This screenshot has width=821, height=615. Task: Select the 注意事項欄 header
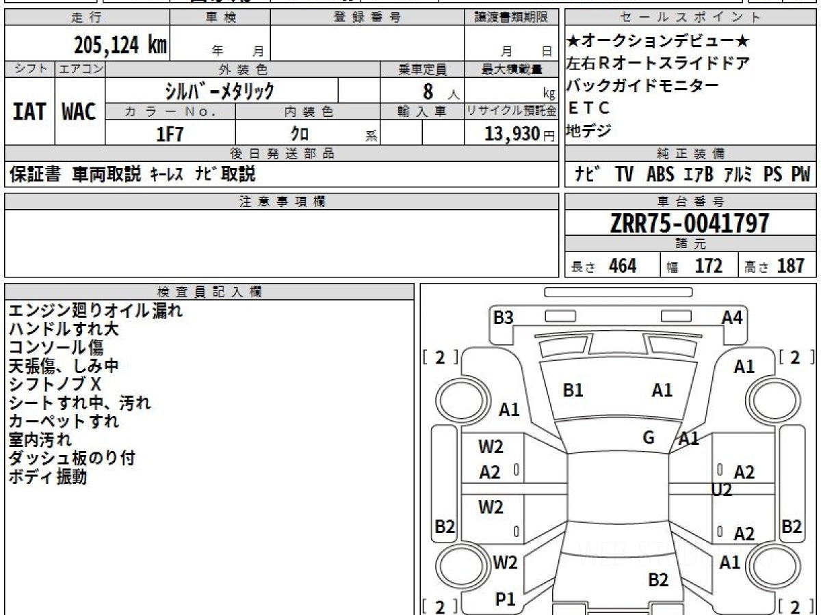pyautogui.click(x=282, y=202)
